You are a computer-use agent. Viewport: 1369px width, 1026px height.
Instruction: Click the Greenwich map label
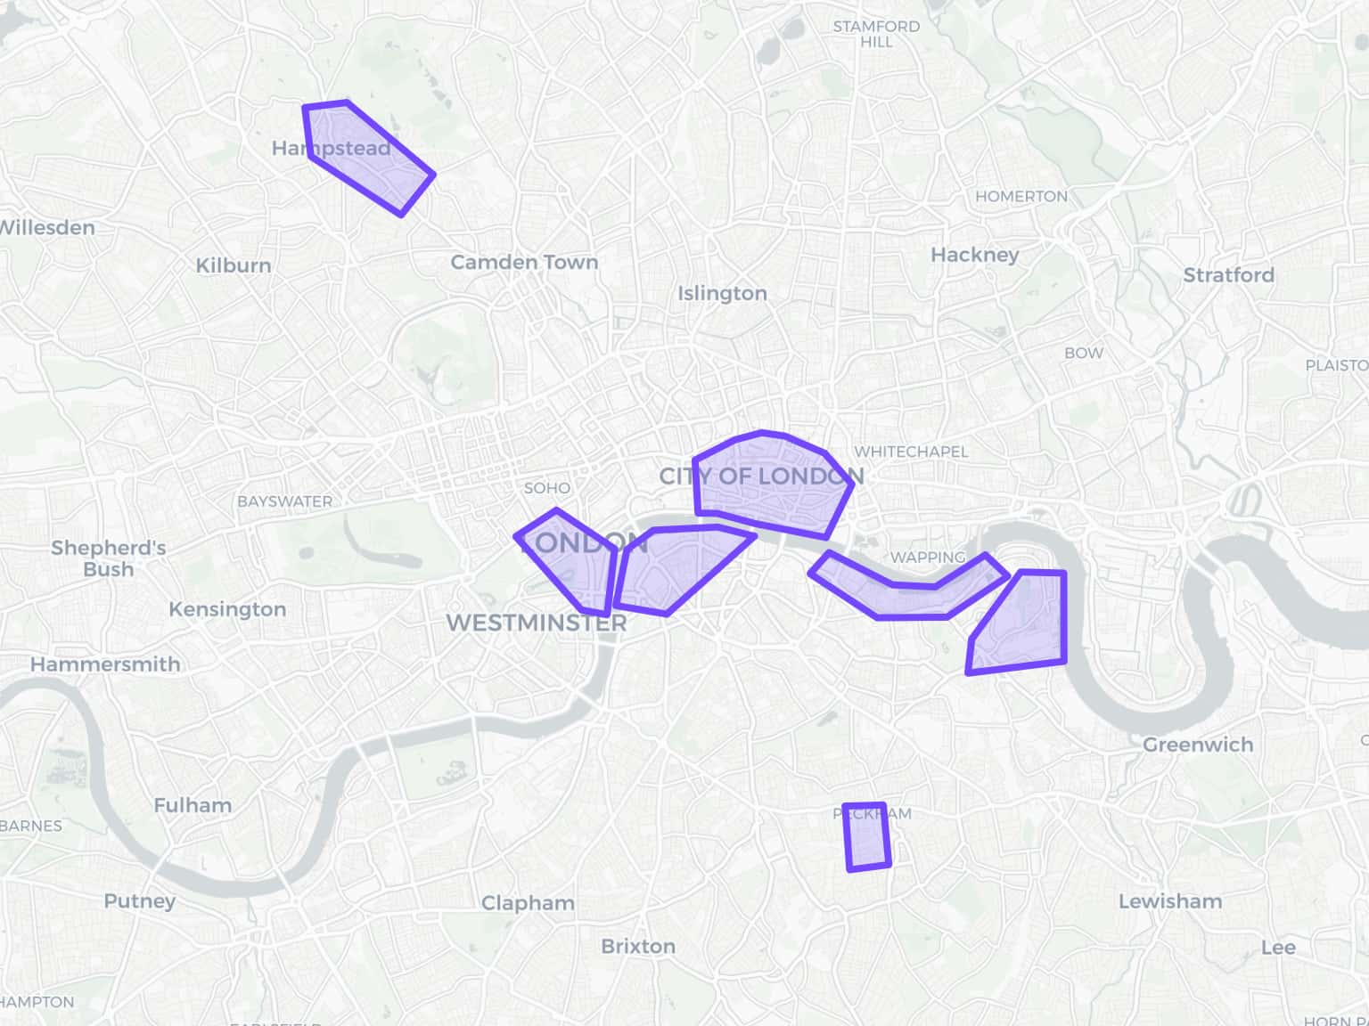pos(1198,745)
